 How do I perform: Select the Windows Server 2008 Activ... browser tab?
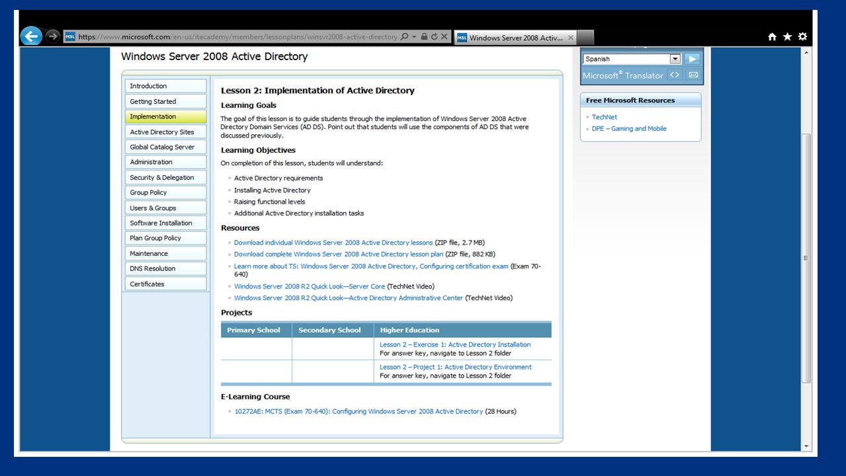515,38
